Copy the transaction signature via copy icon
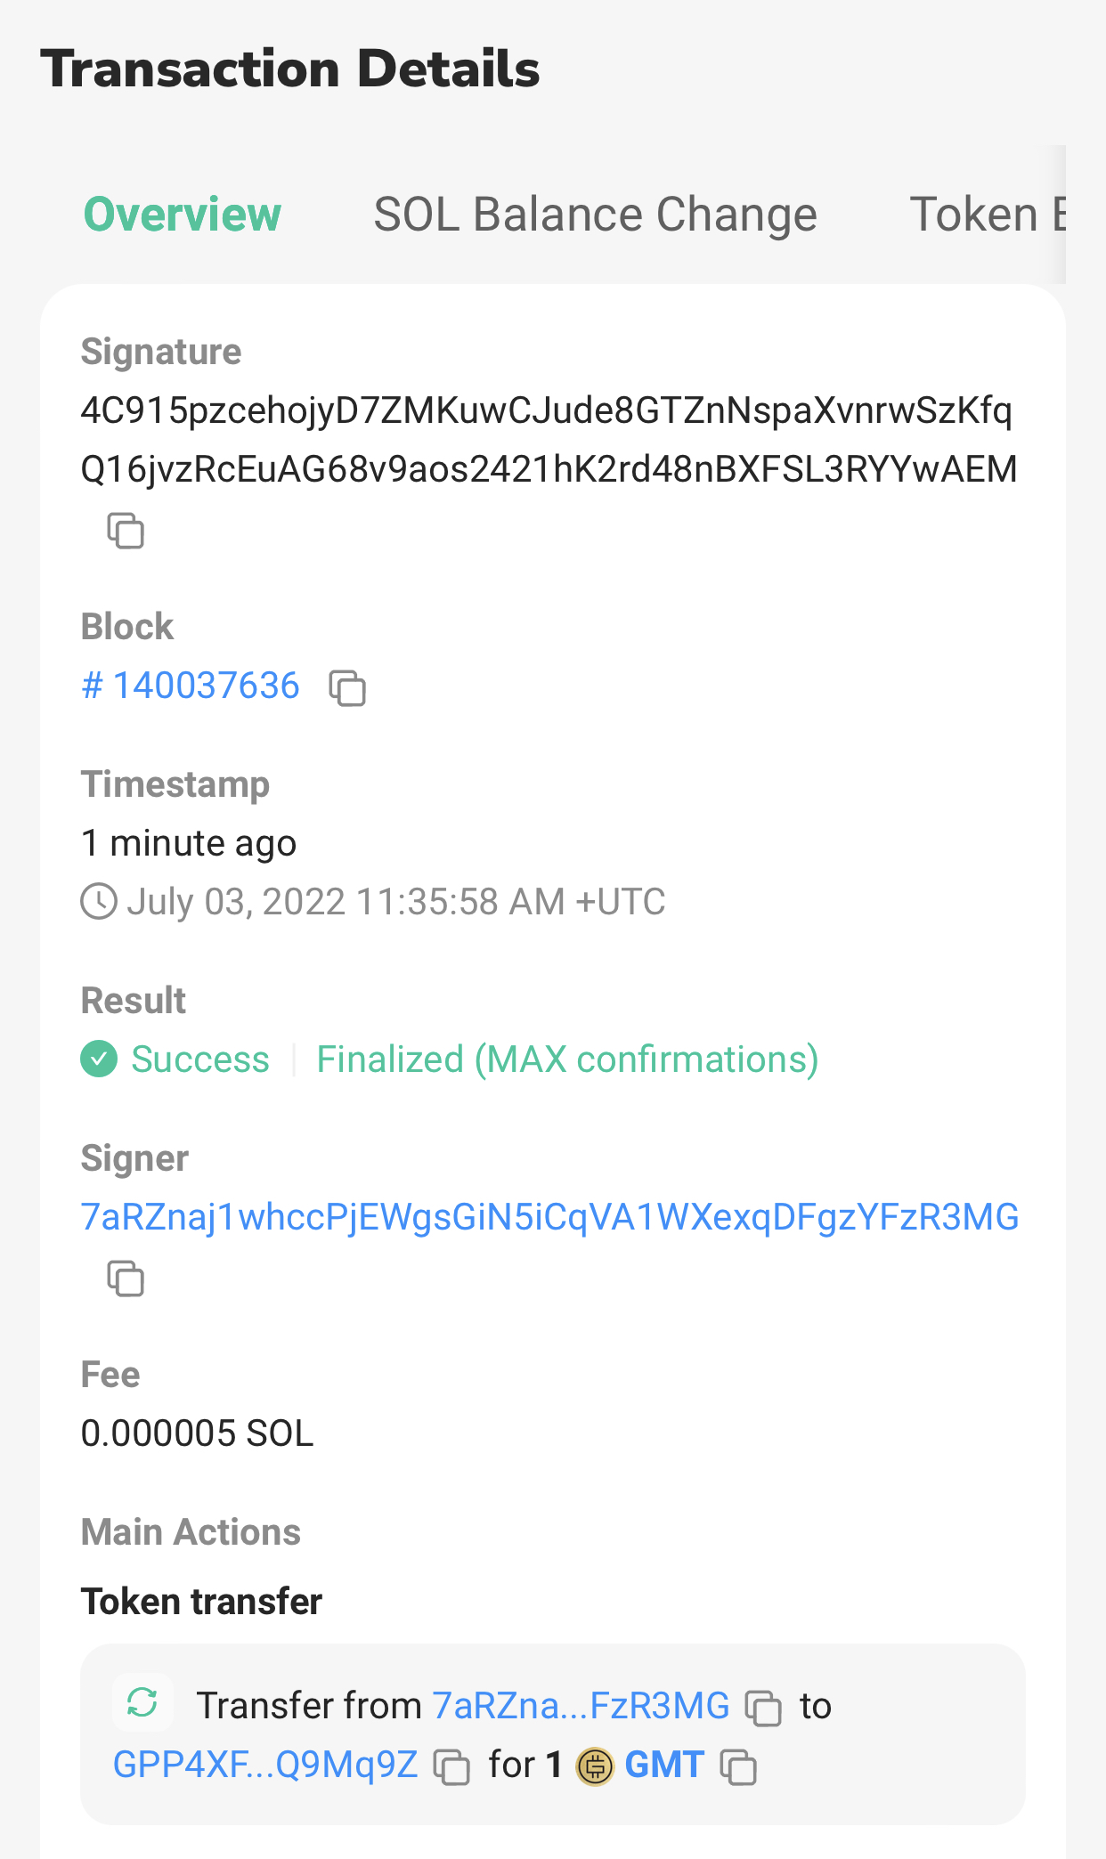This screenshot has height=1859, width=1106. (126, 531)
